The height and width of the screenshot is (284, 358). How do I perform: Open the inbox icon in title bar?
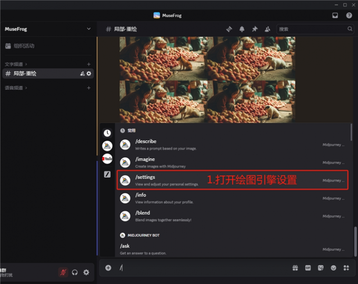point(335,15)
